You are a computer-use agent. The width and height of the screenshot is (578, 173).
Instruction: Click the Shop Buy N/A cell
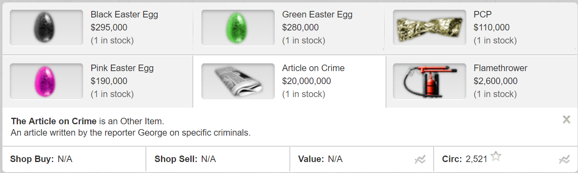[x=65, y=159]
